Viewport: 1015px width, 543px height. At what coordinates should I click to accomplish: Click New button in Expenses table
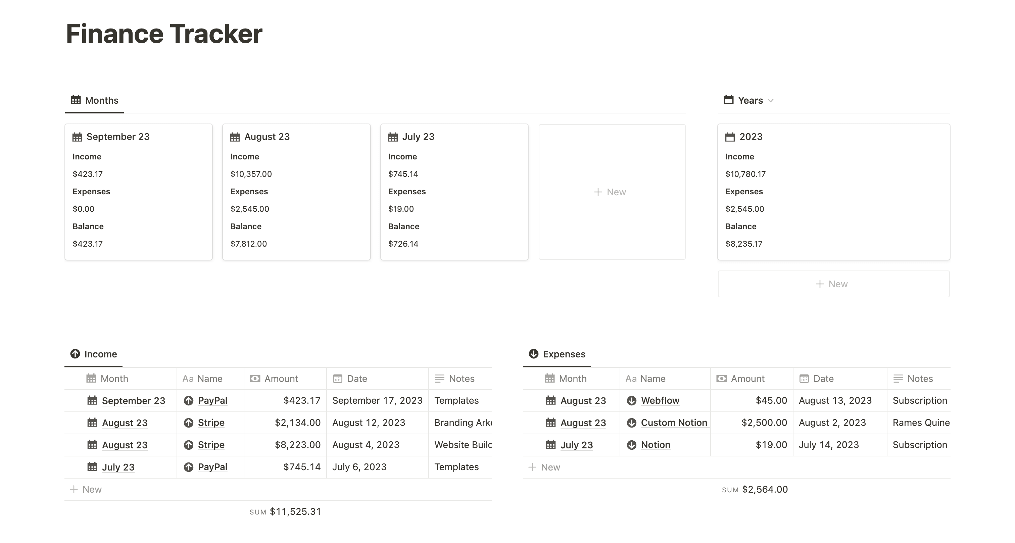[x=545, y=467]
